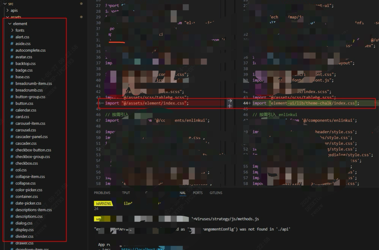Click the CSS icon before calendar.css
379x250 pixels.
click(12, 110)
